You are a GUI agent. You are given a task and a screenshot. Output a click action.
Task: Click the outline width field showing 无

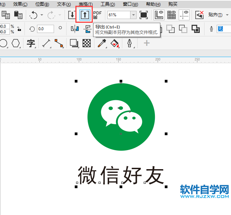224,29
